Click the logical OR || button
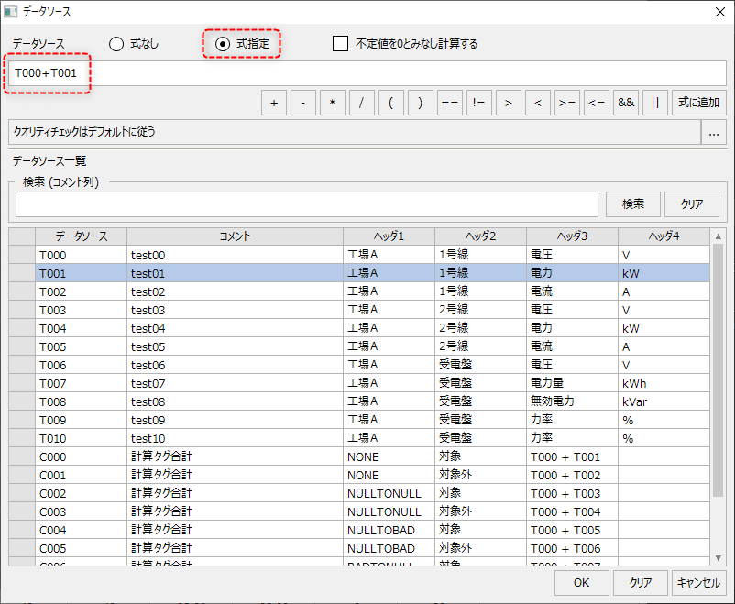 pyautogui.click(x=654, y=103)
